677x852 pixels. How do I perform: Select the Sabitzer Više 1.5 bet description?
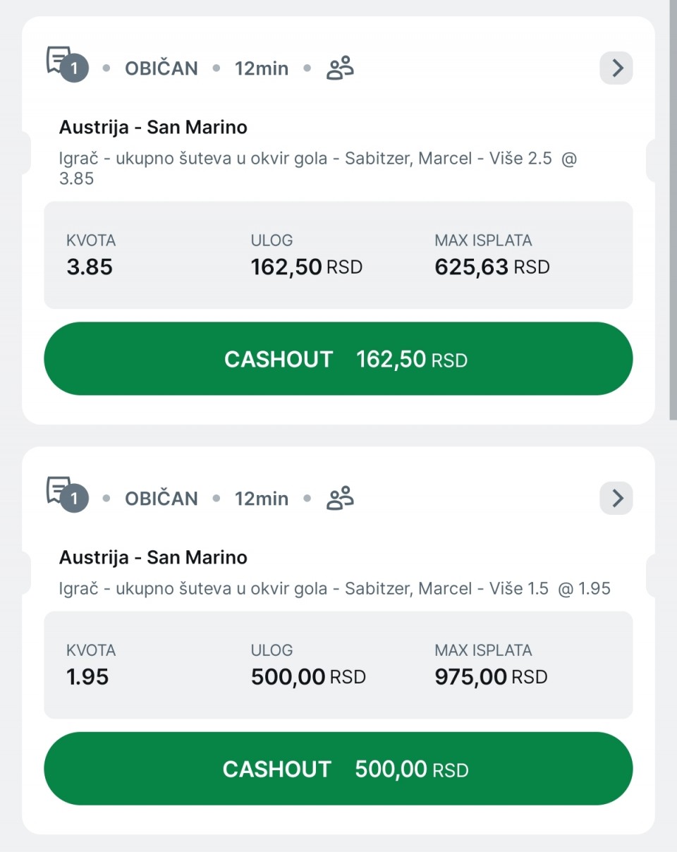coord(334,588)
